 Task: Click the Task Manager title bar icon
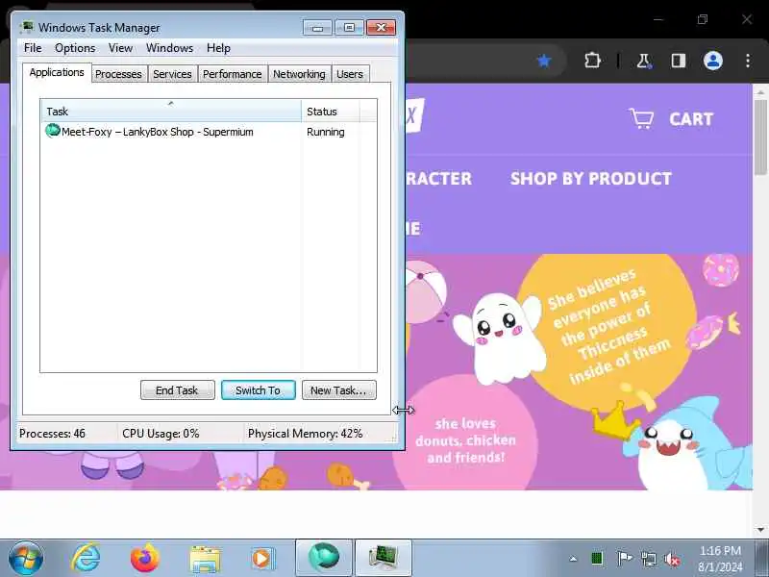coord(28,27)
